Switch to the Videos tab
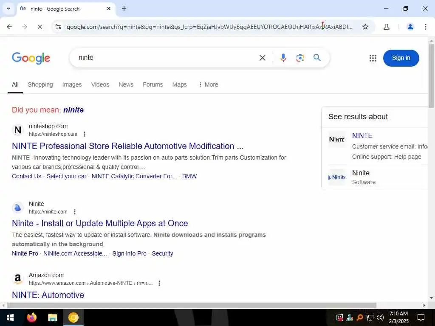This screenshot has height=326, width=435. point(100,84)
